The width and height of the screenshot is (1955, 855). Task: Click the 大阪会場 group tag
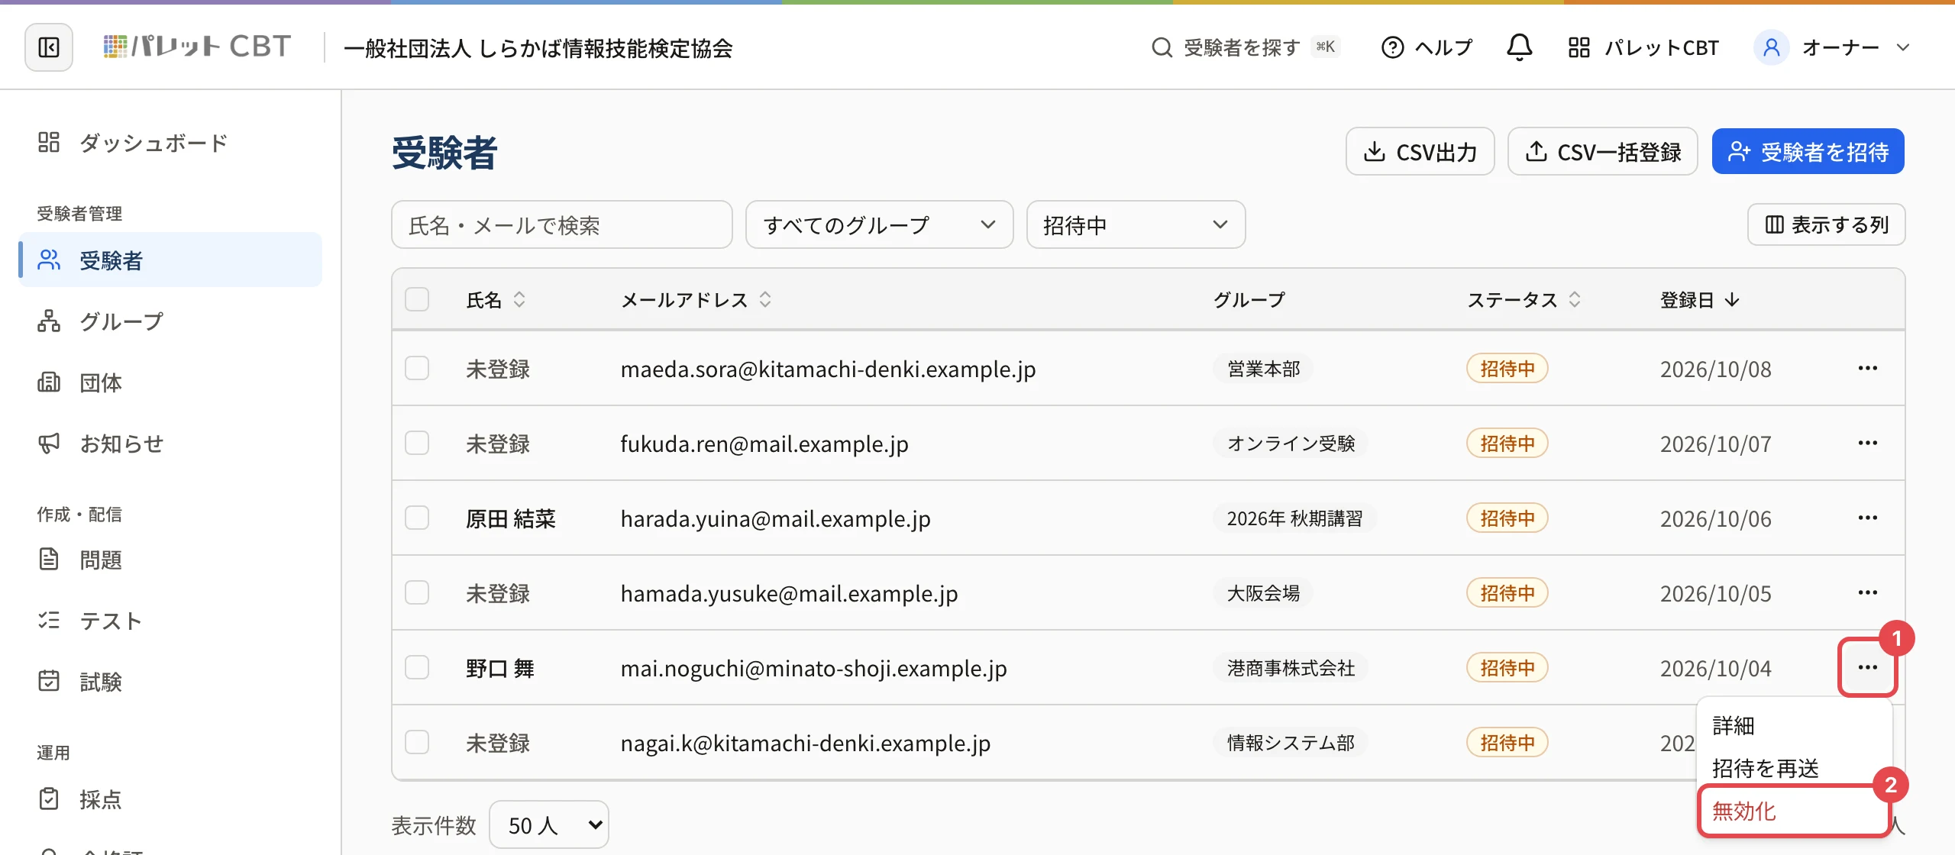click(x=1263, y=593)
